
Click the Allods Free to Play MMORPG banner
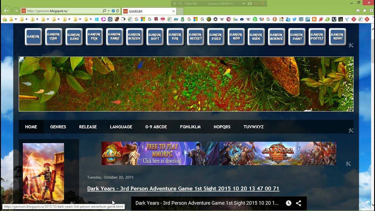[160, 153]
